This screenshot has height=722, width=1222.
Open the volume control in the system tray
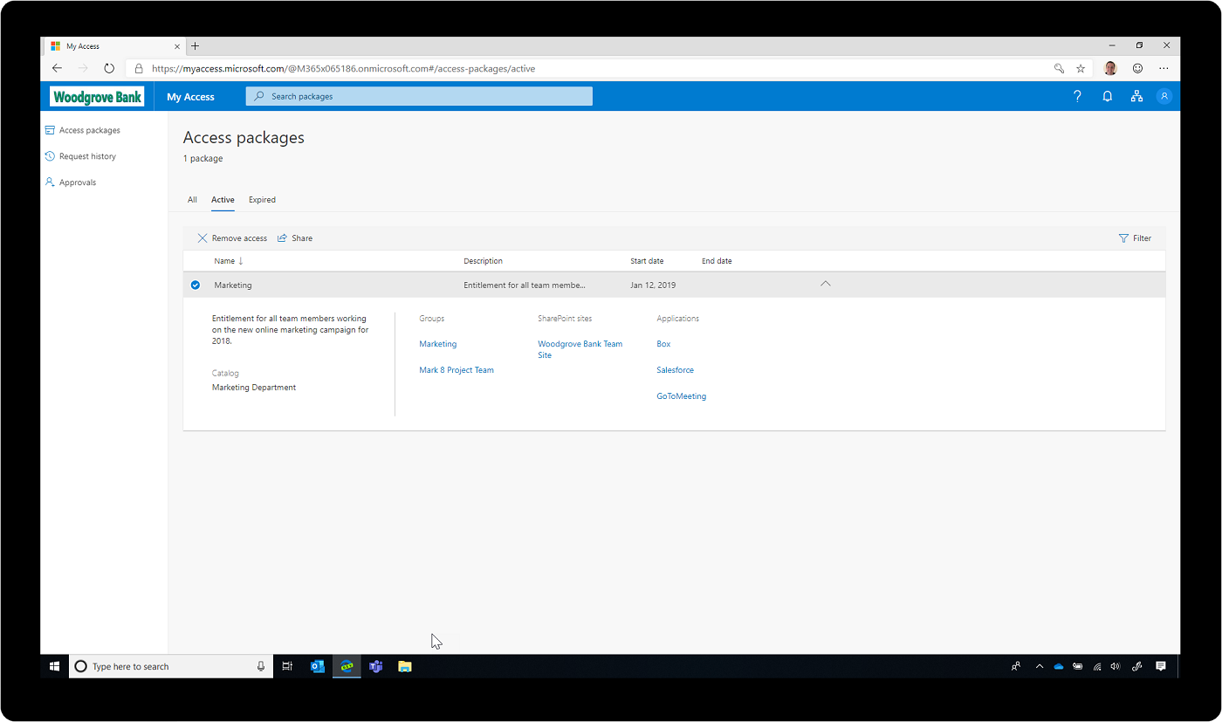(1116, 666)
